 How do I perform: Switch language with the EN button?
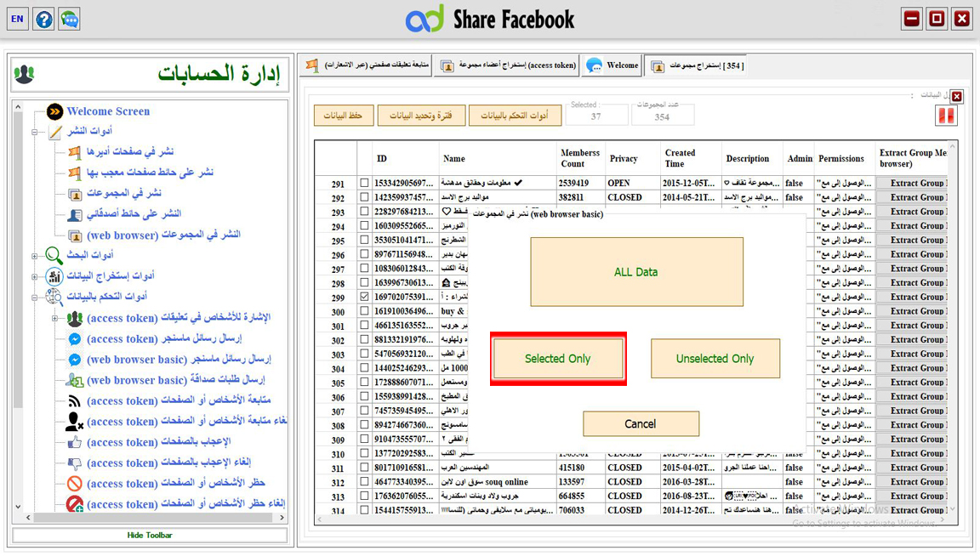point(18,19)
